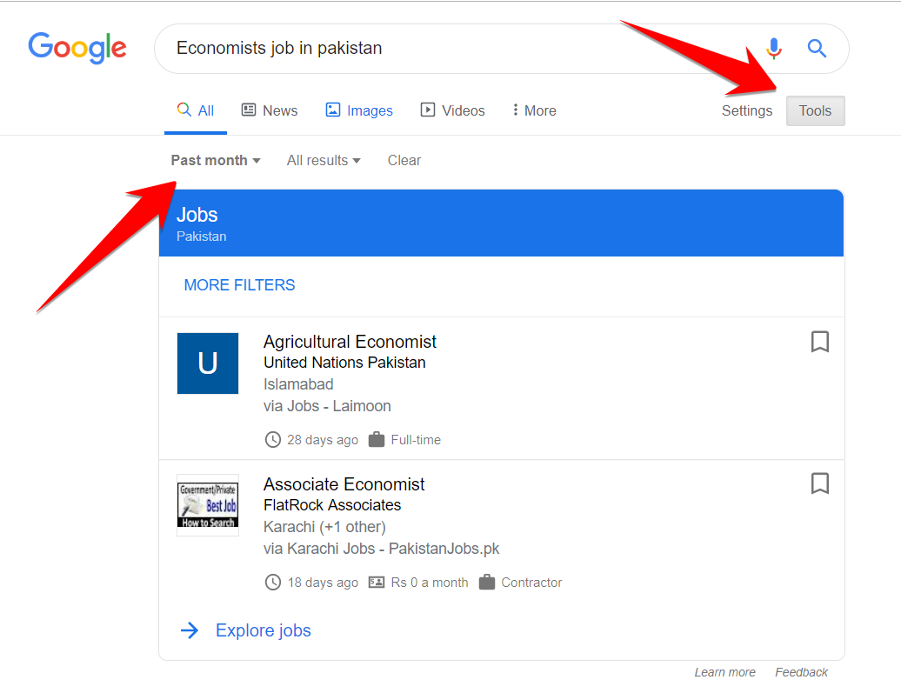901x693 pixels.
Task: Clear the search filters
Action: pyautogui.click(x=404, y=160)
